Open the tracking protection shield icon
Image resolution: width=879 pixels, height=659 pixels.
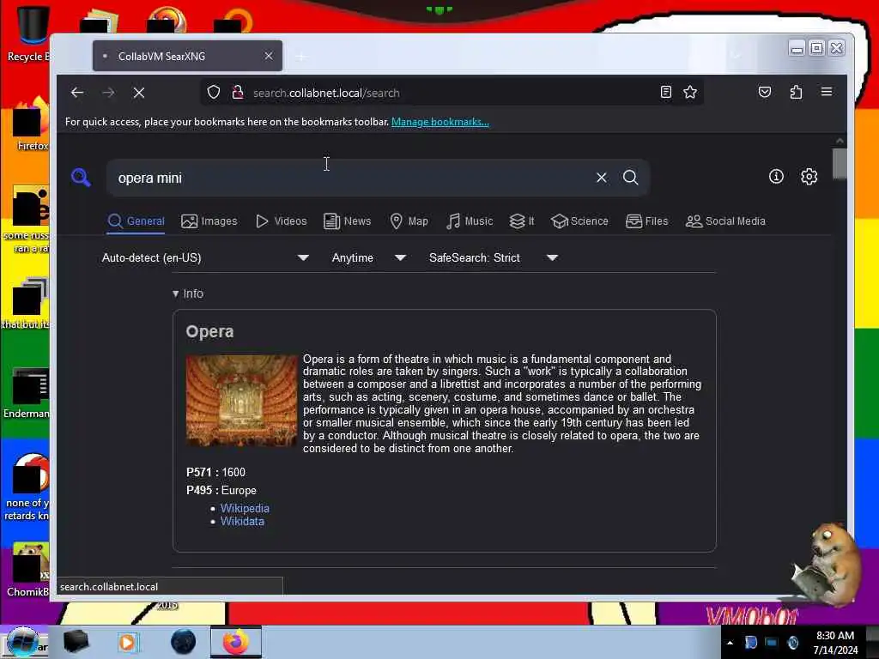[x=214, y=92]
